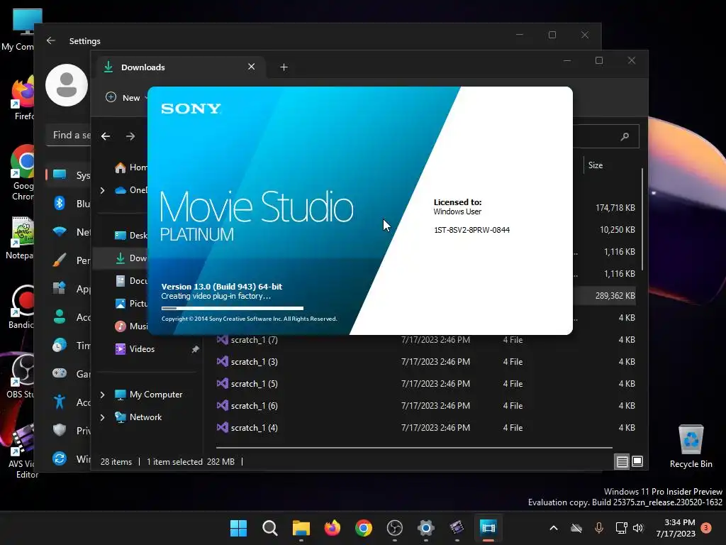Viewport: 726px width, 545px height.
Task: Open File Explorer from taskbar
Action: pyautogui.click(x=301, y=528)
